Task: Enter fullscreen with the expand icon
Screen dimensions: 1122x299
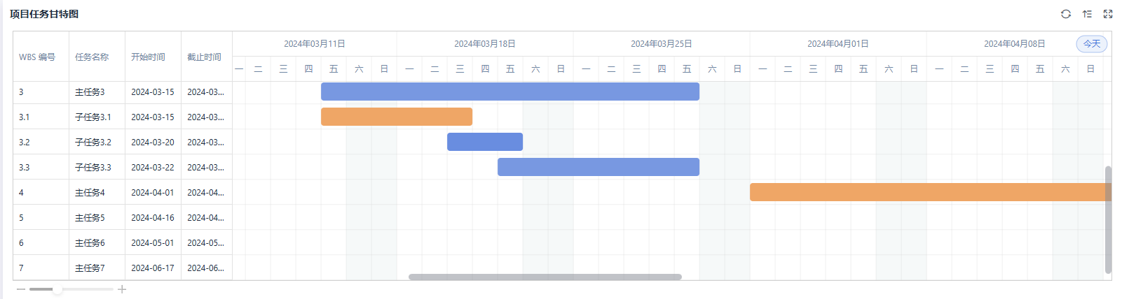Action: click(1108, 14)
